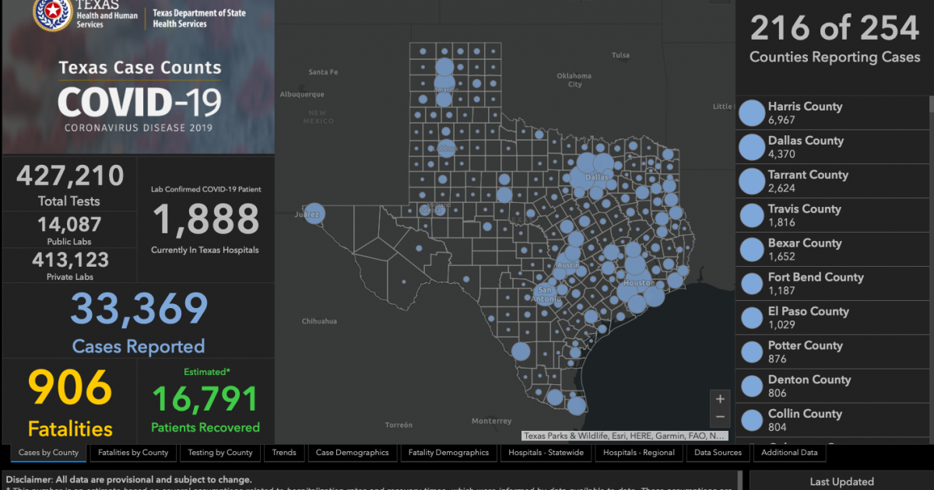Click the Potter County circle icon in sidebar
The width and height of the screenshot is (934, 490).
(751, 352)
